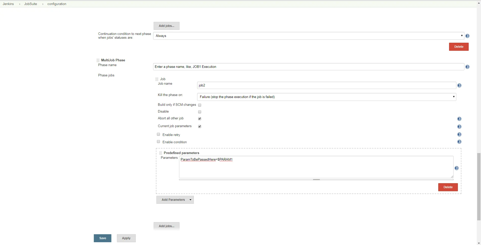Uncheck Abort all other job checkbox
This screenshot has width=481, height=245.
(x=200, y=119)
